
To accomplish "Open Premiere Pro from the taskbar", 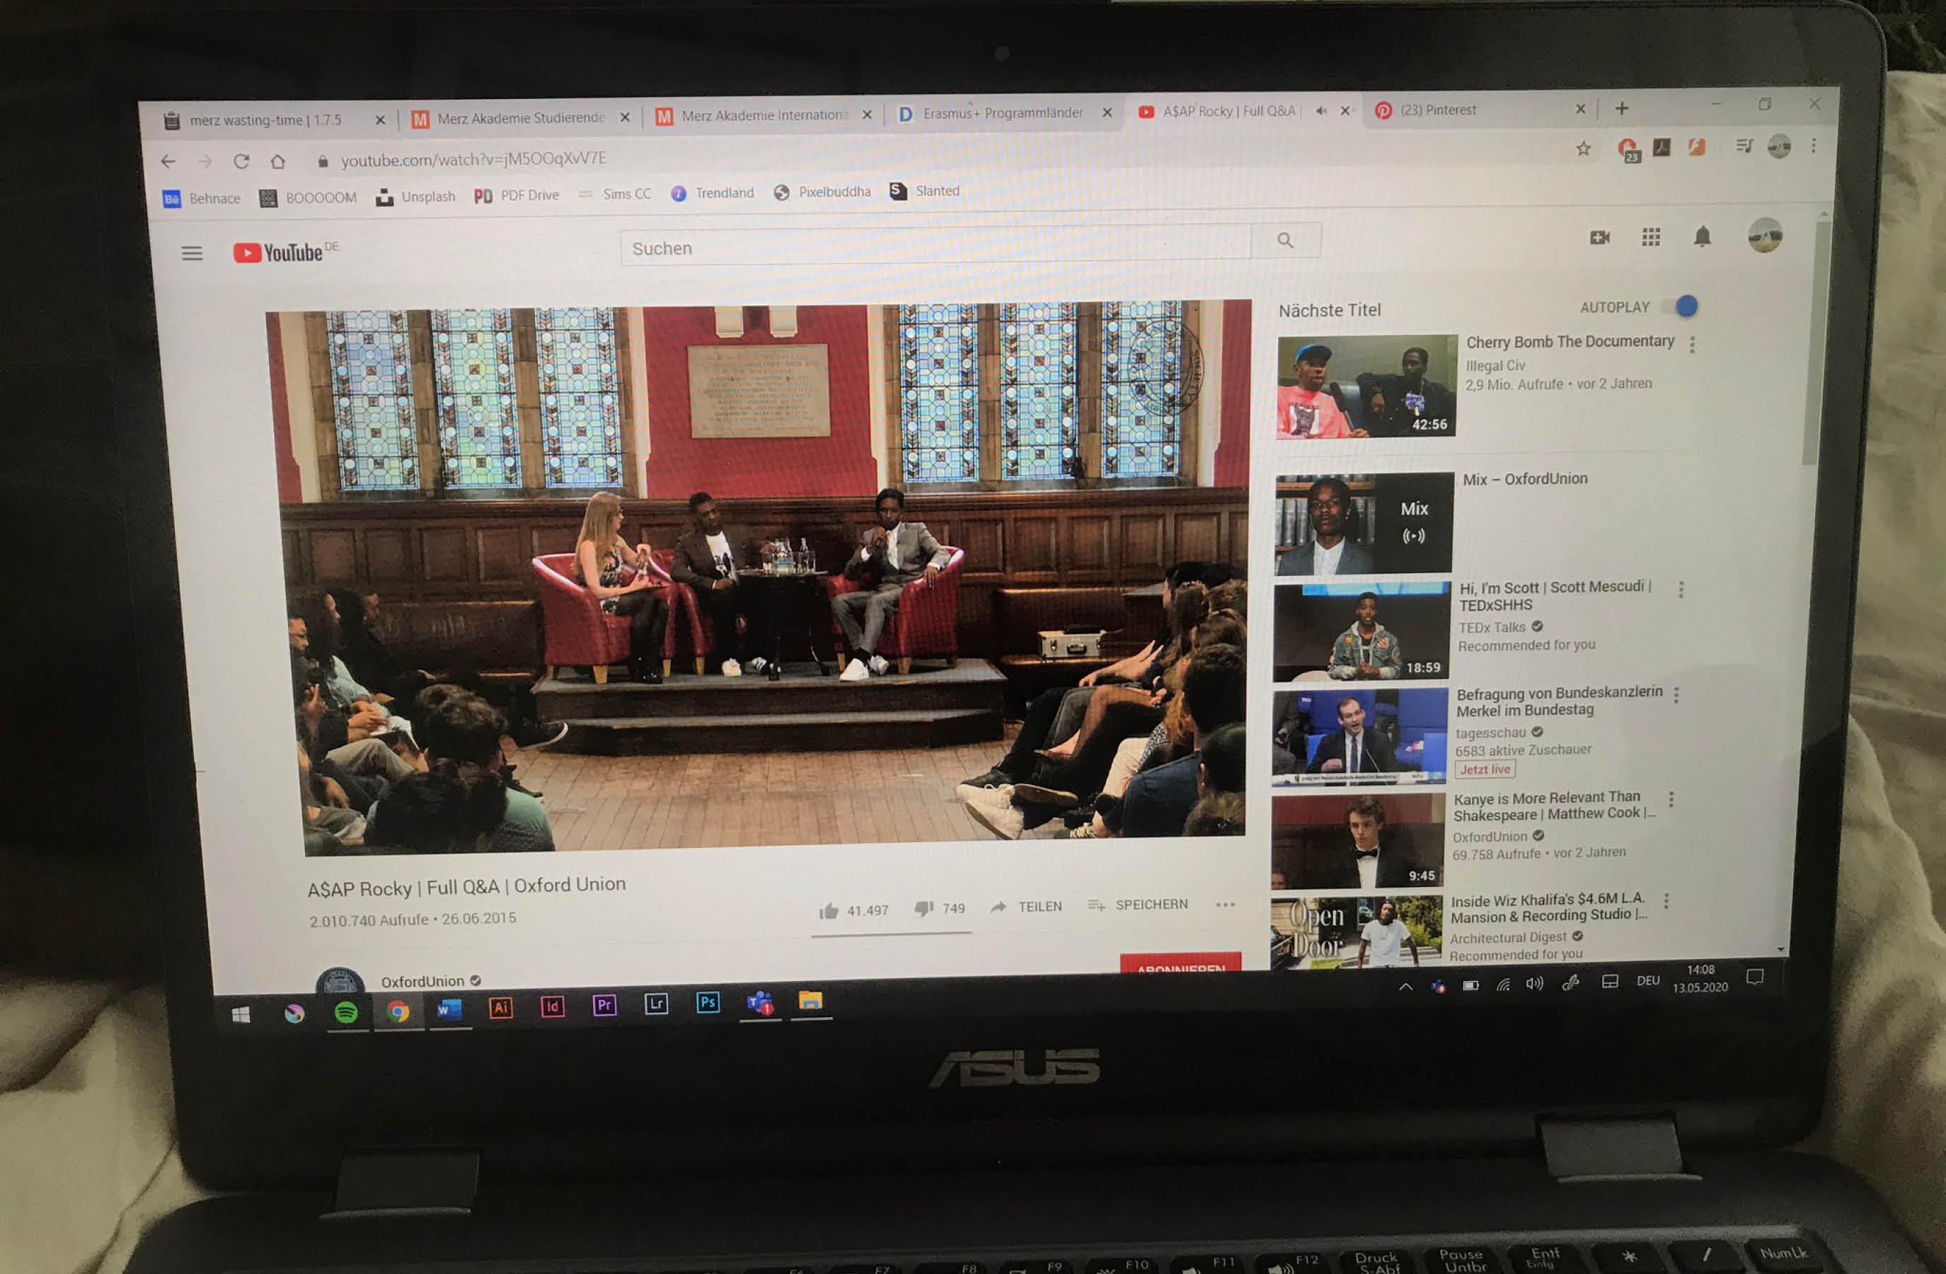I will coord(604,1004).
